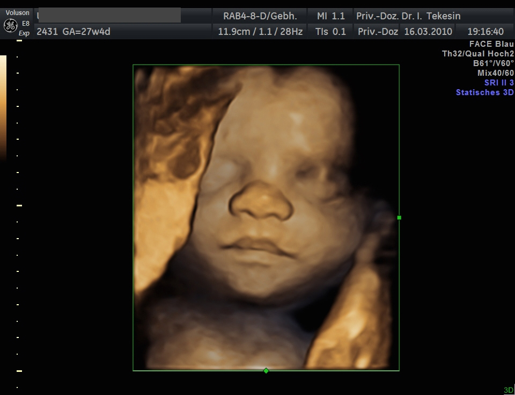The image size is (515, 395).
Task: Click the green square handle on render box
Action: (399, 218)
